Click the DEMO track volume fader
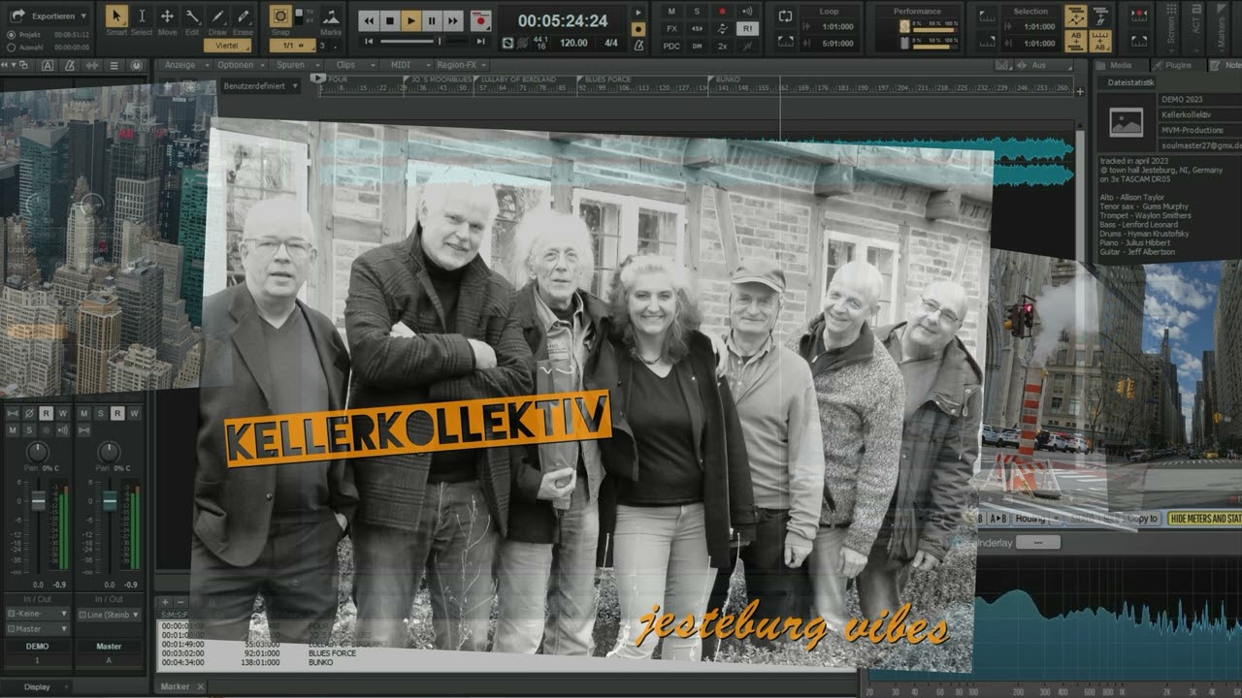The width and height of the screenshot is (1242, 698). (x=38, y=500)
